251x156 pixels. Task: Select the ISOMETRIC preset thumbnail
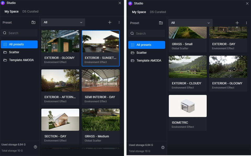pos(188,106)
